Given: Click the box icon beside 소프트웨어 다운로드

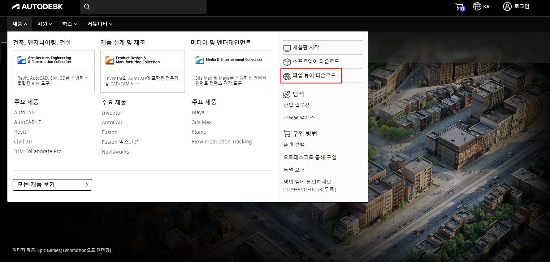Looking at the screenshot, I should point(287,62).
